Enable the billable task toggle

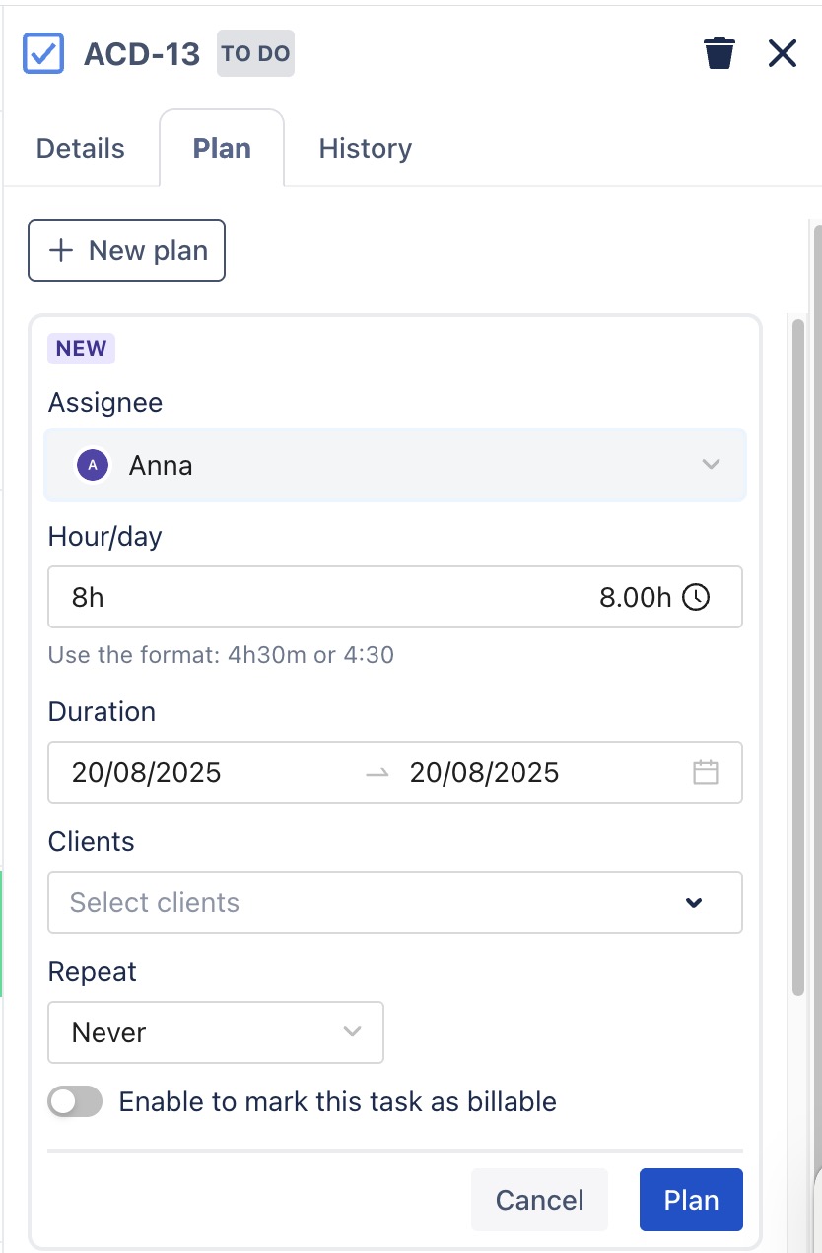(75, 1101)
